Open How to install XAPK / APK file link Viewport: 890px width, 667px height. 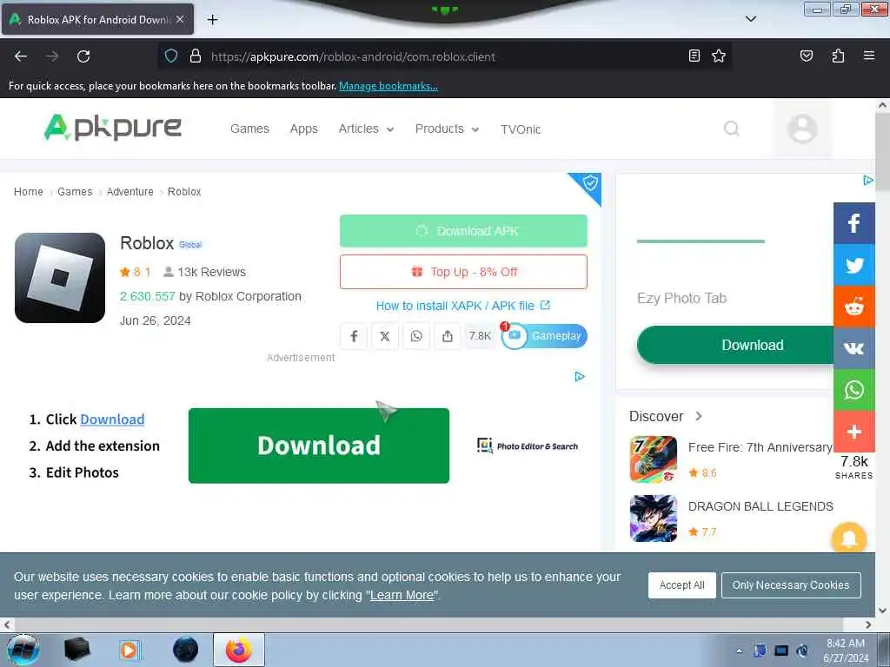click(462, 306)
